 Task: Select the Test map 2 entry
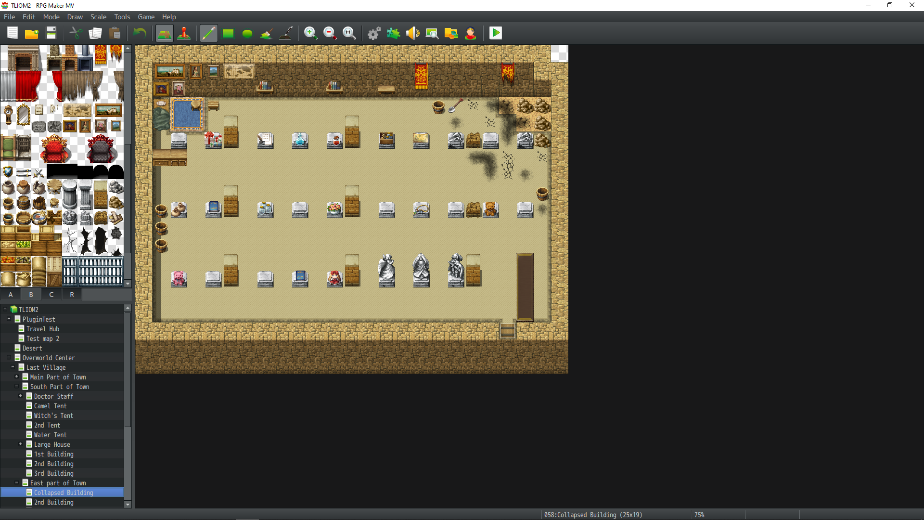pyautogui.click(x=43, y=338)
